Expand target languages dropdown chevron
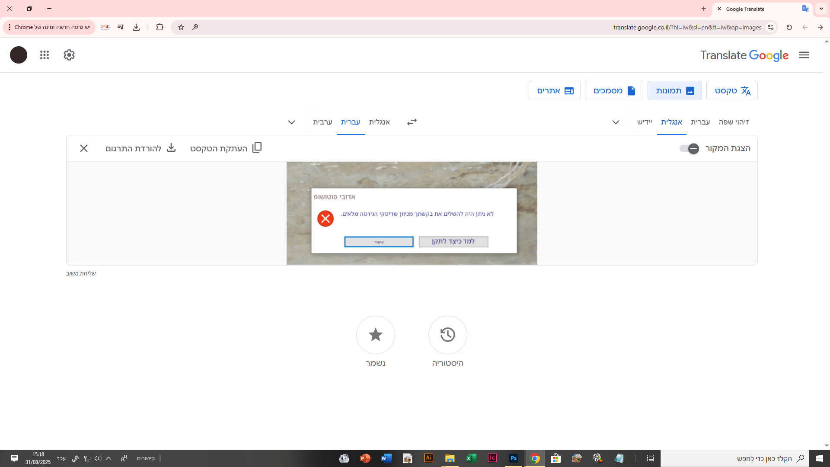 pos(291,122)
